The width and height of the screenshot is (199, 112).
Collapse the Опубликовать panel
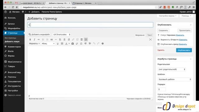[191, 25]
